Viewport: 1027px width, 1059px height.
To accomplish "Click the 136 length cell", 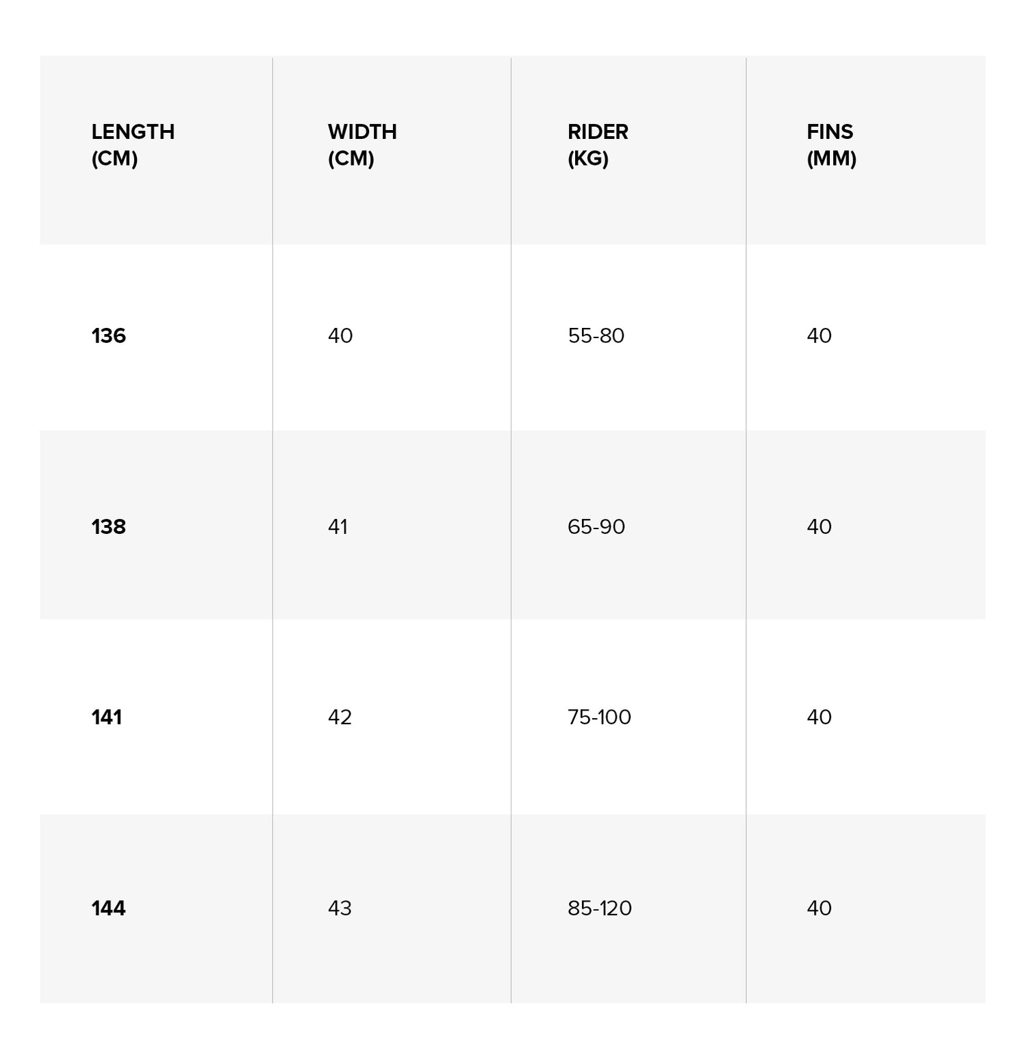I will [x=109, y=336].
